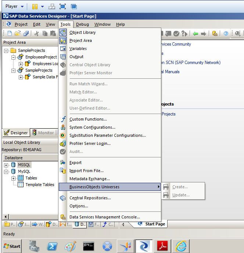Click the VMware Player pause icon
The width and height of the screenshot is (244, 253).
click(35, 7)
